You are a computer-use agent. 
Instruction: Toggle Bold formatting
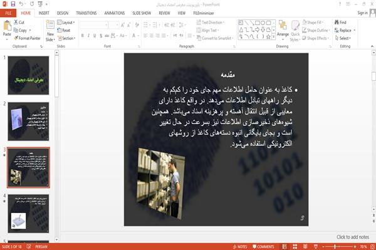point(83,36)
